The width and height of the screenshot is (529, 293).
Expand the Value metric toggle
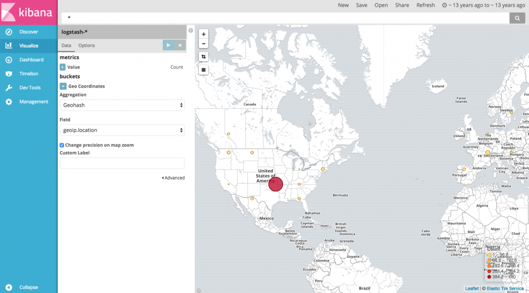(x=63, y=67)
